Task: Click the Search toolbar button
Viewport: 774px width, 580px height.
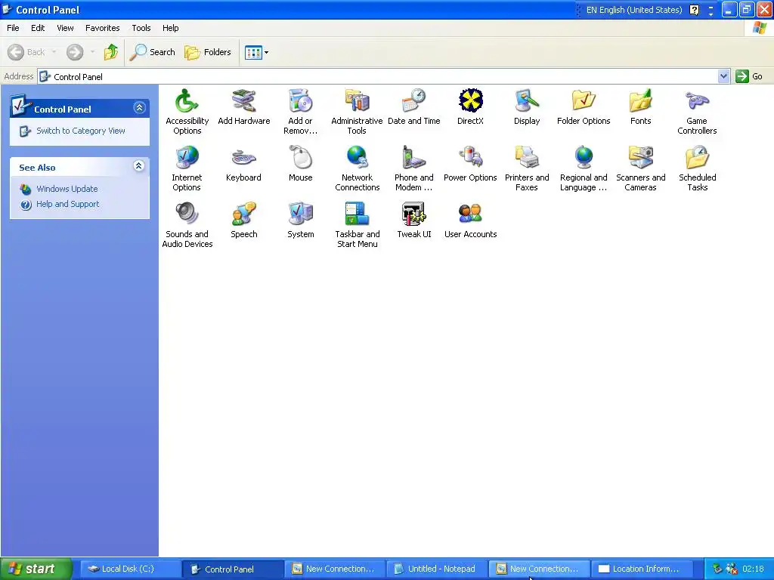Action: coord(152,52)
